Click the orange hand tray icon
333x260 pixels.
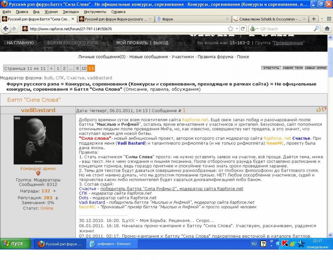[x=293, y=244]
